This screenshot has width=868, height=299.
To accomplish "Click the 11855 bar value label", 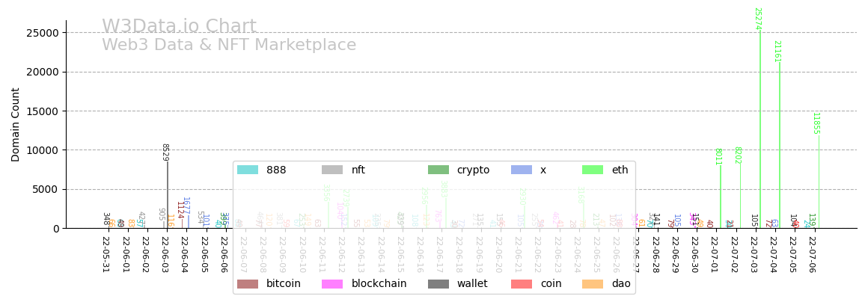I will [816, 123].
